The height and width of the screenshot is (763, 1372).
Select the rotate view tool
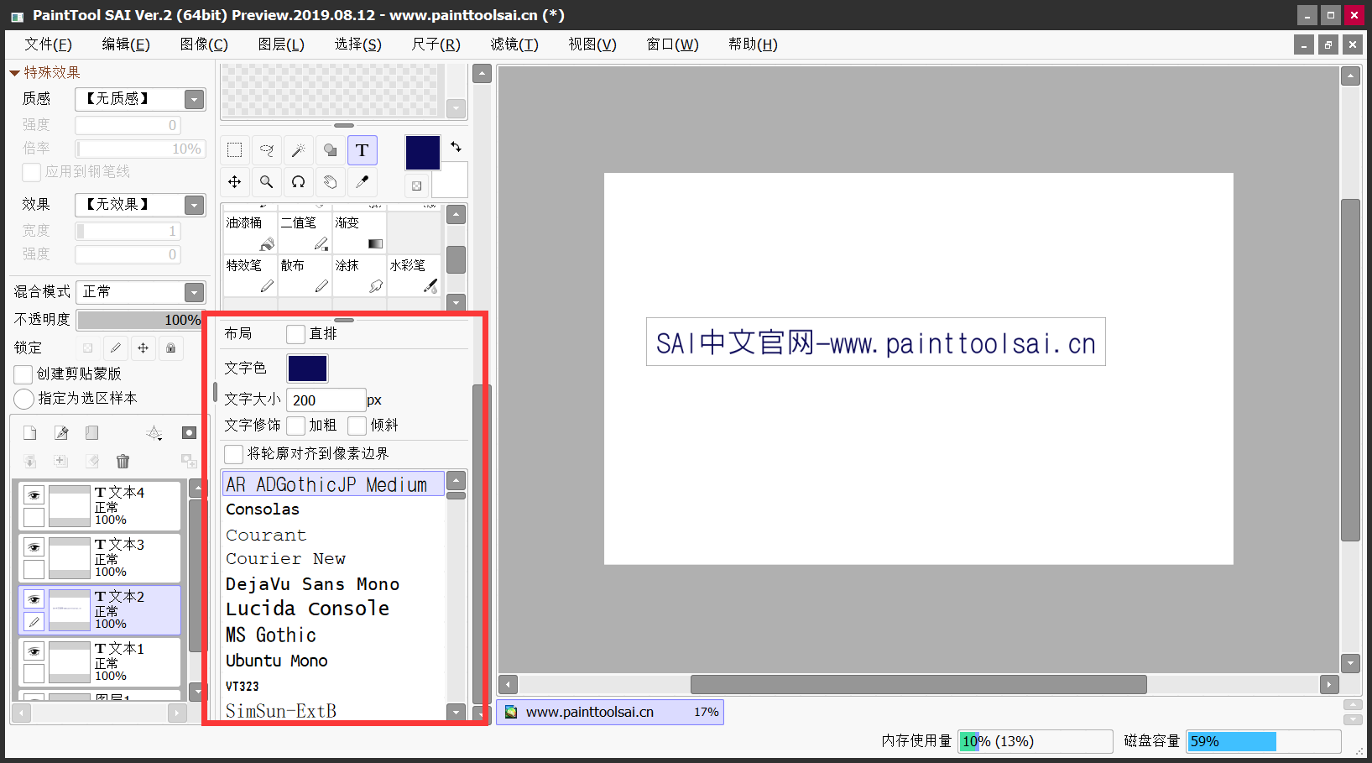(x=299, y=182)
